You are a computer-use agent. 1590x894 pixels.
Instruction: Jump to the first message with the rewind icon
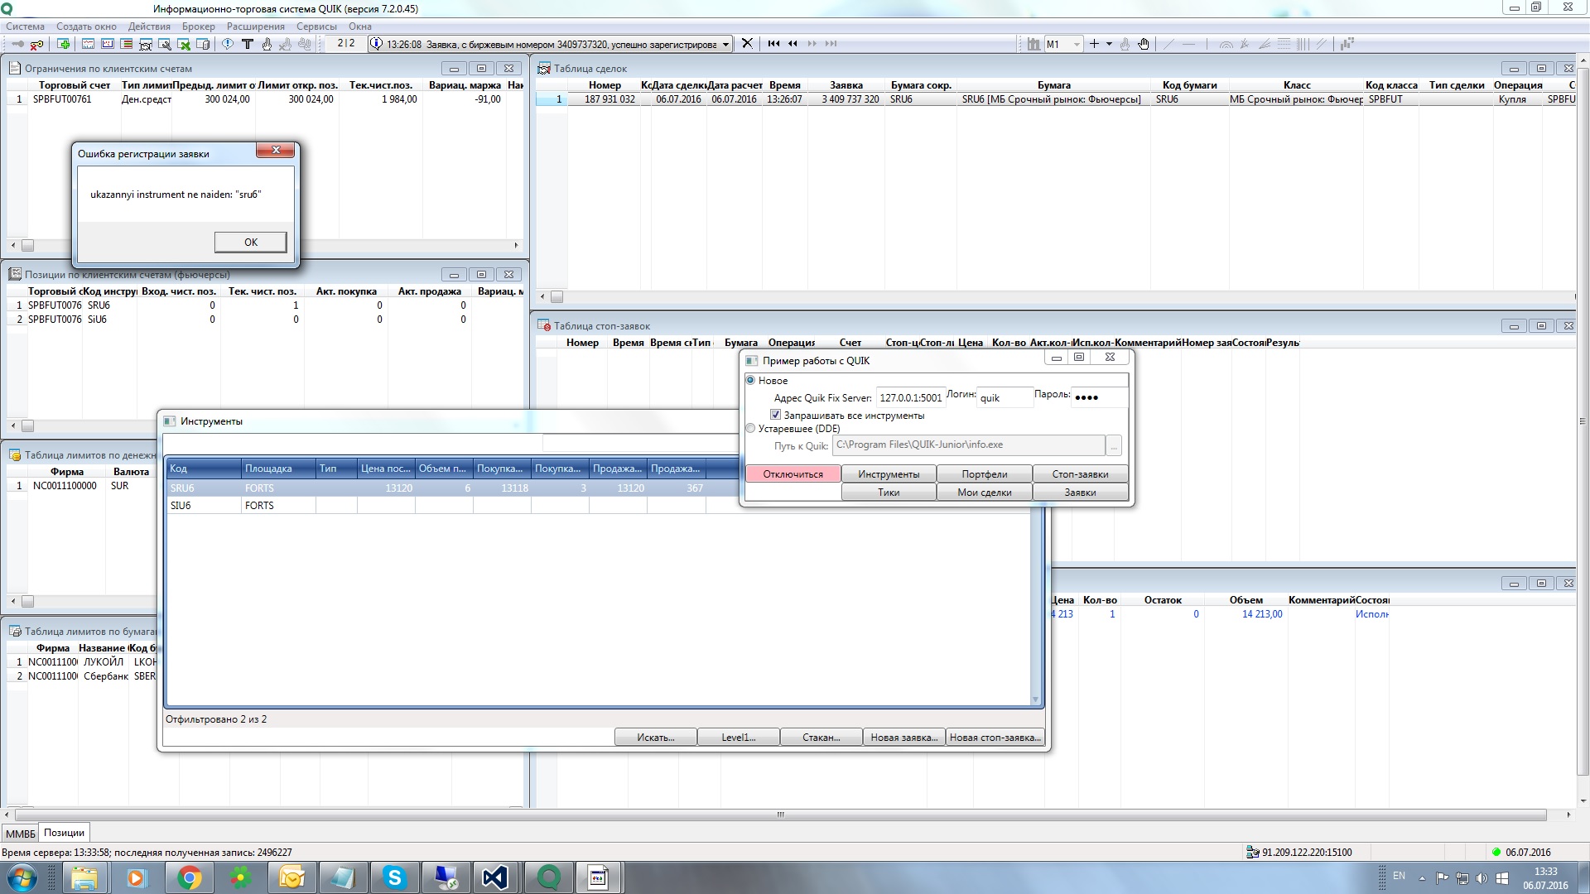(773, 44)
